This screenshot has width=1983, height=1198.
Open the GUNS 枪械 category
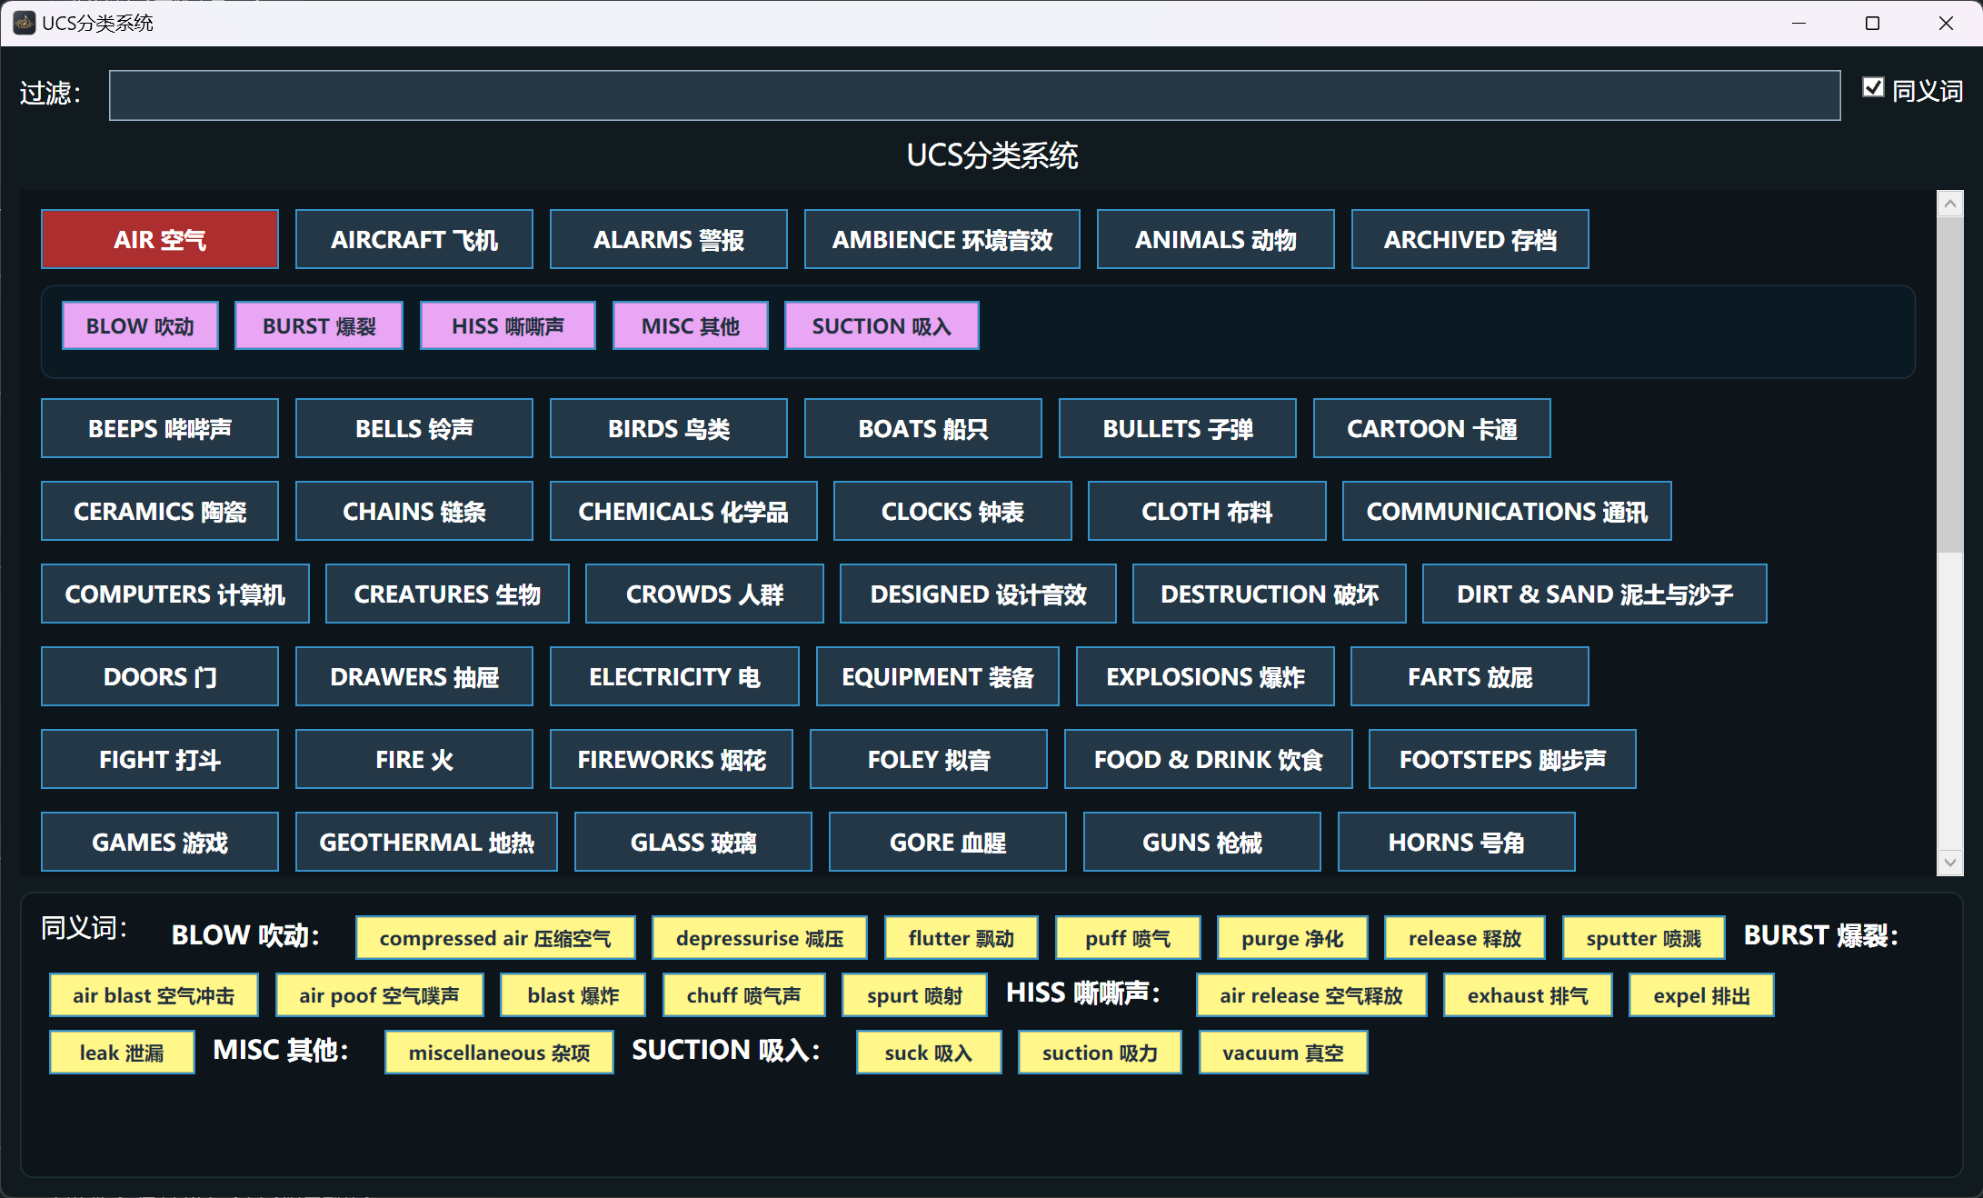(1202, 842)
